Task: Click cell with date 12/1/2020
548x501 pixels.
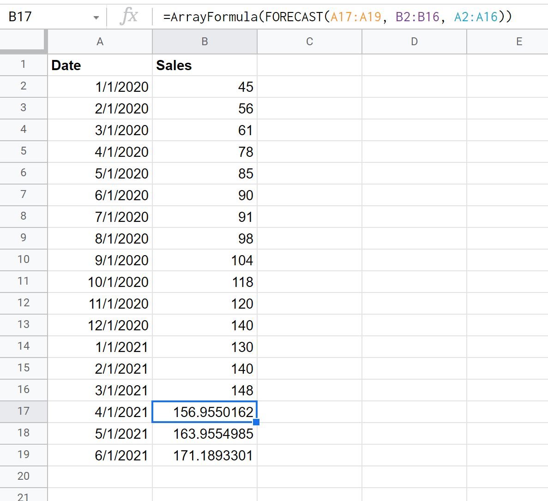Action: click(x=100, y=325)
